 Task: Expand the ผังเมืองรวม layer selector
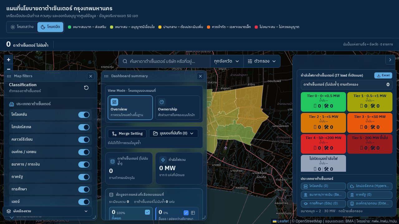tap(47, 211)
